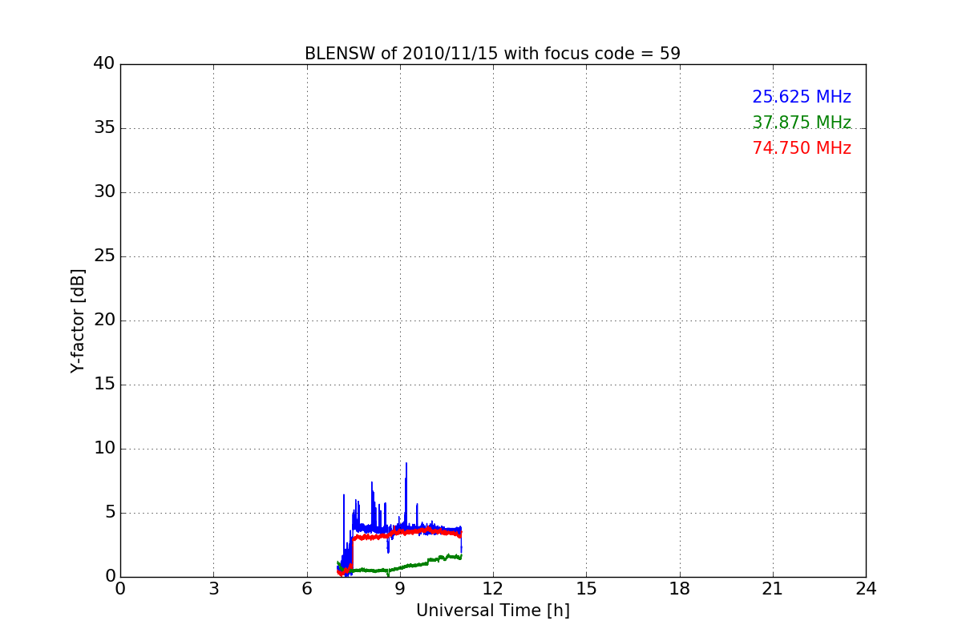
Task: Select the green '37.875 MHz' legend label
Action: (x=802, y=123)
